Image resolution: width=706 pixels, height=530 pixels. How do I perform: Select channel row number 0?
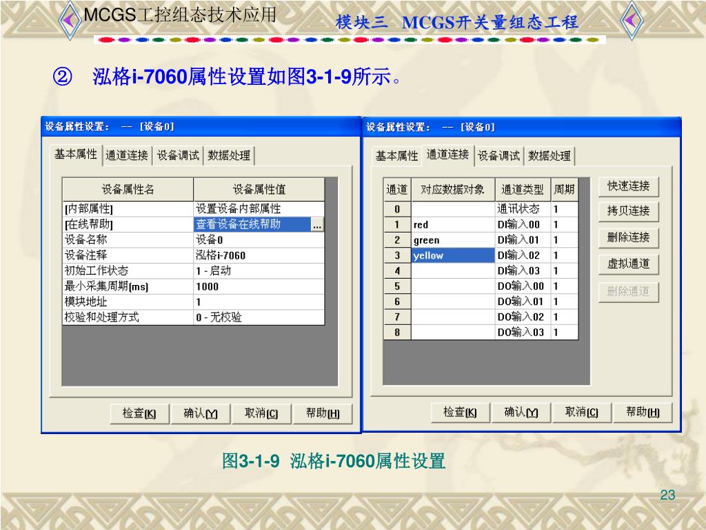(397, 209)
